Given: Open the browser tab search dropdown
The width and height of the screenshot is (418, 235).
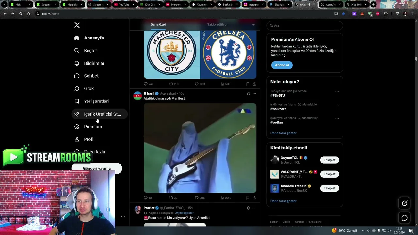Looking at the screenshot, I should (4, 5).
